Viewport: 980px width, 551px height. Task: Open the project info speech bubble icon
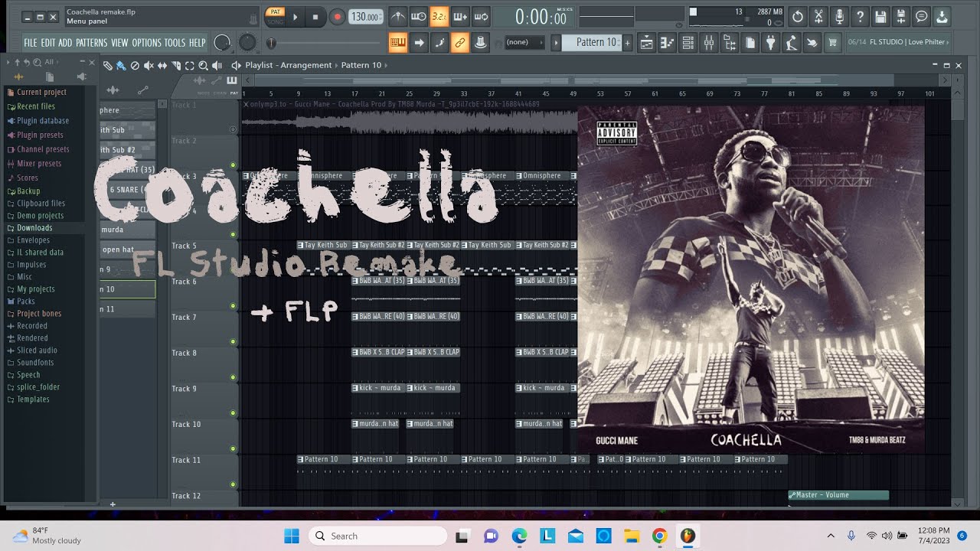(x=922, y=17)
